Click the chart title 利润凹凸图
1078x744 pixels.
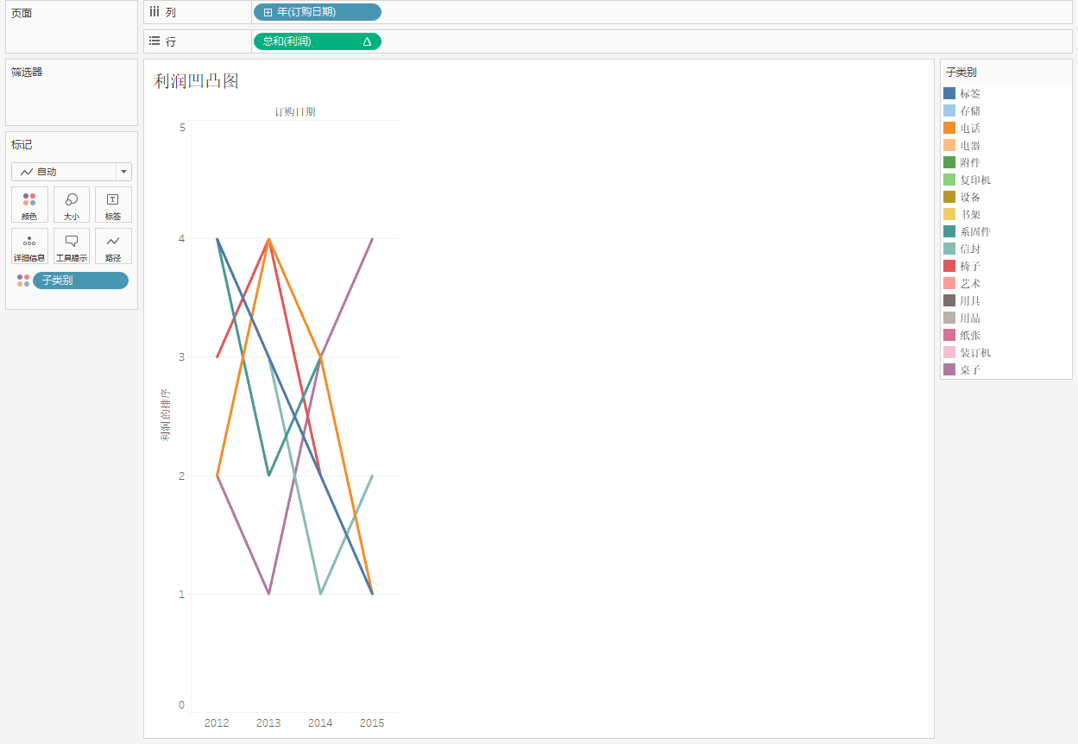coord(196,81)
